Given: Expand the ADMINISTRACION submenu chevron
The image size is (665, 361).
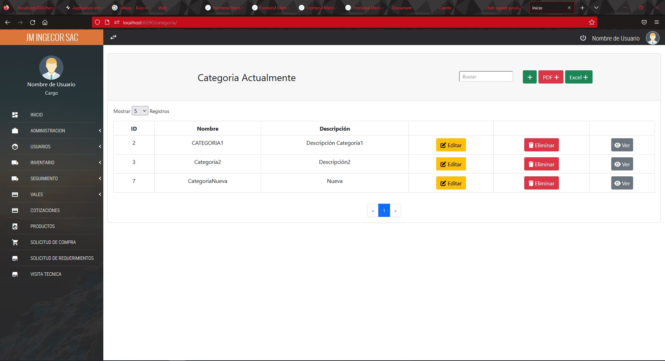Looking at the screenshot, I should (100, 131).
